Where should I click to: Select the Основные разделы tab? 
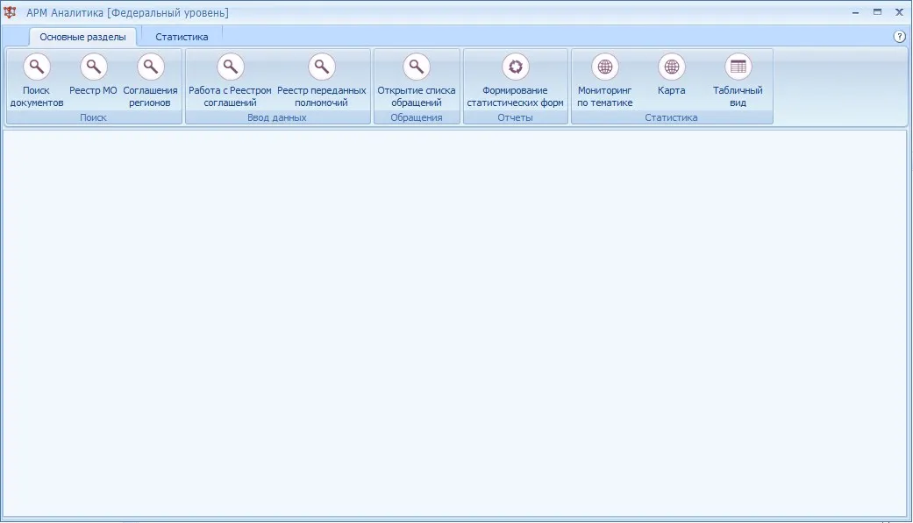(82, 37)
